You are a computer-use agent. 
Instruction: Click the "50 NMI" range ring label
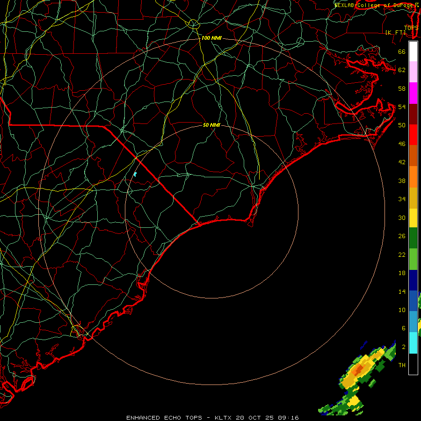click(x=211, y=125)
